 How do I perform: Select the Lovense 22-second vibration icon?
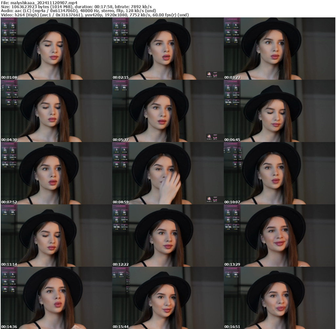pyautogui.click(x=5, y=25)
